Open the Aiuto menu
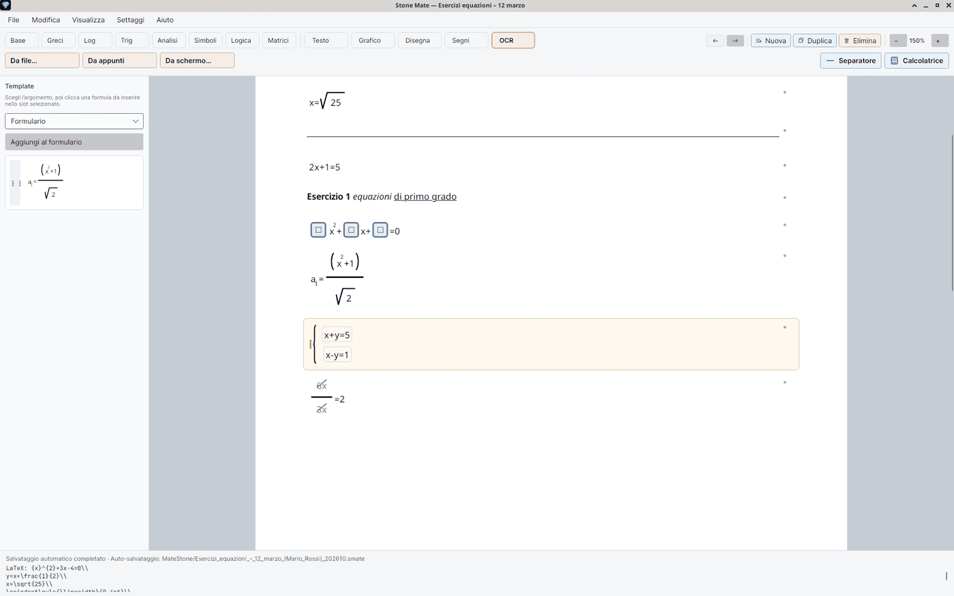Viewport: 954px width, 596px height. [165, 20]
